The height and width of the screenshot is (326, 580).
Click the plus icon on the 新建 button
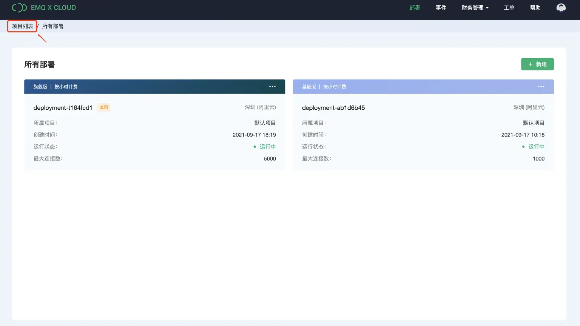pyautogui.click(x=530, y=64)
